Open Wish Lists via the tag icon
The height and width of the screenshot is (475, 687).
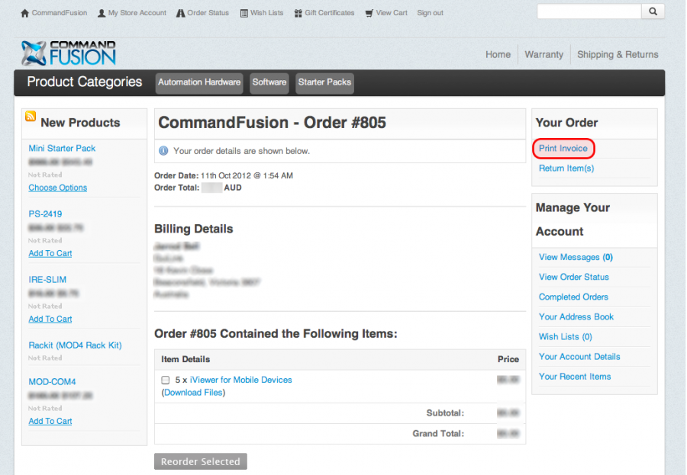pos(244,12)
